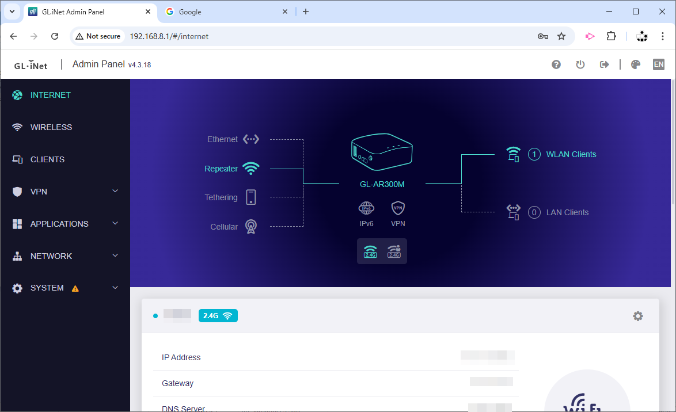Open the WIRELESS menu item
This screenshot has width=676, height=412.
[51, 127]
